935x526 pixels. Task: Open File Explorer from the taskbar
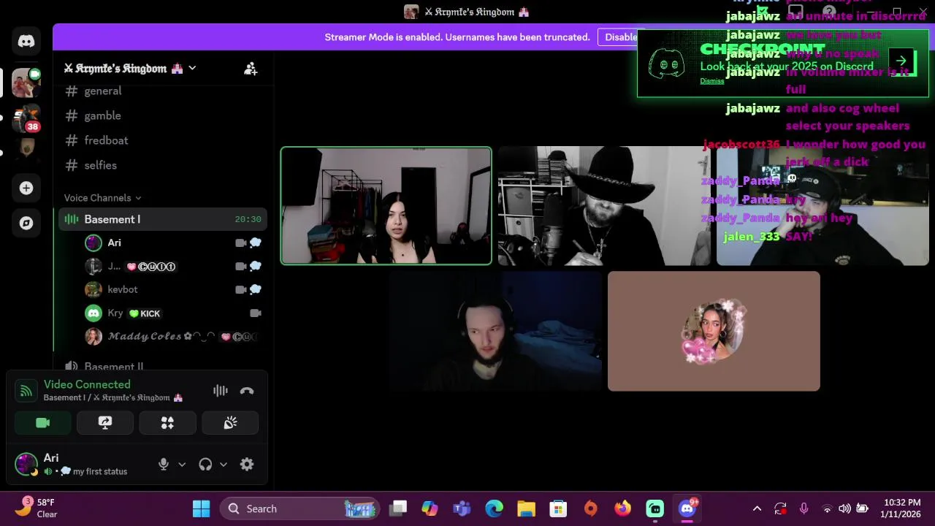click(x=527, y=508)
